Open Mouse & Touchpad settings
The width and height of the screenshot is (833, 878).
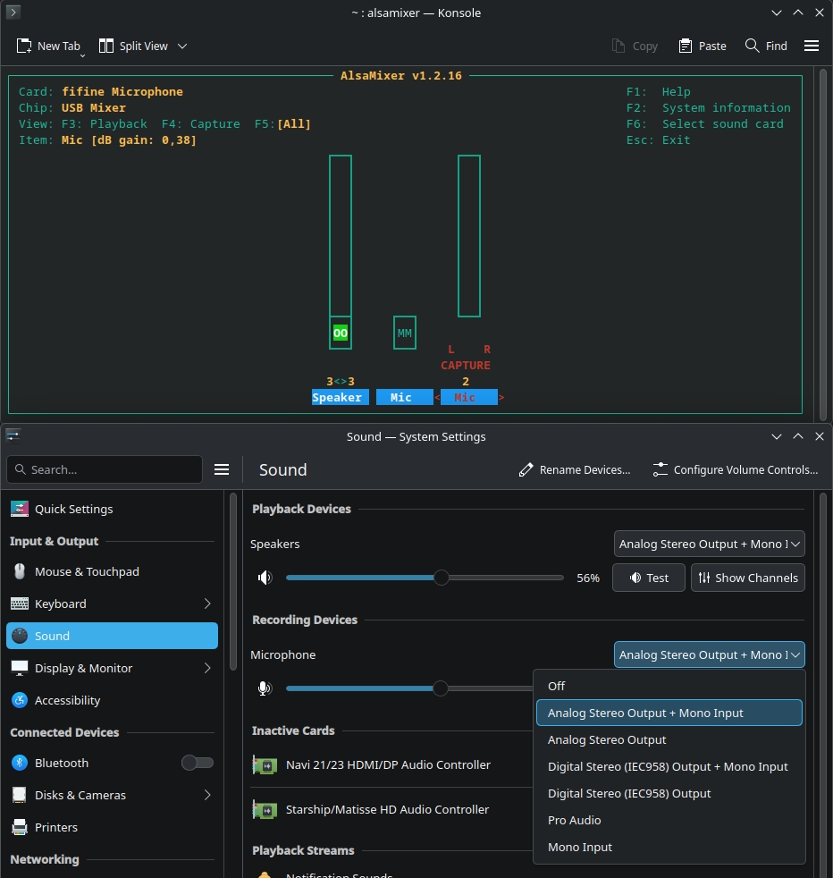112,571
